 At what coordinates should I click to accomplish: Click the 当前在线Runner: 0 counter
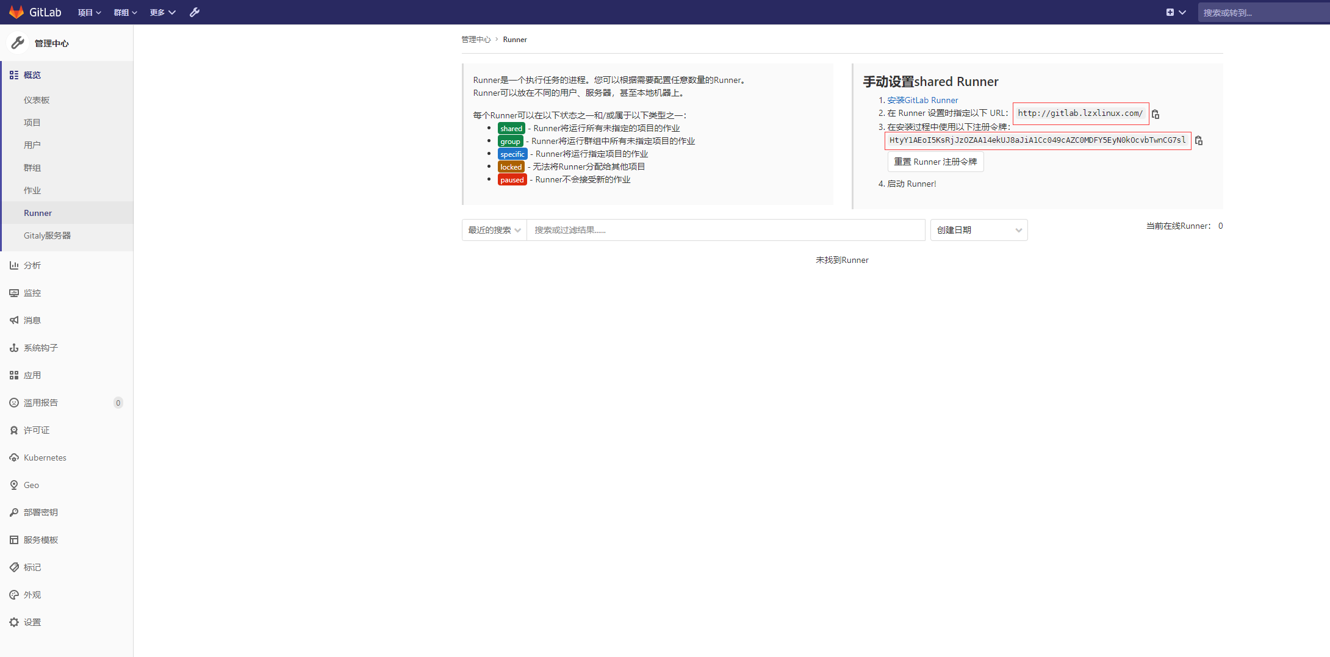tap(1184, 226)
